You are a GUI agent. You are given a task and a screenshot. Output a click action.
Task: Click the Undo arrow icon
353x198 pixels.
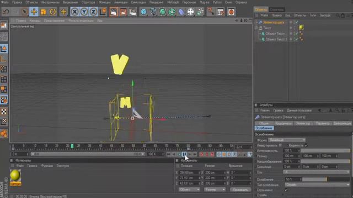6,12
